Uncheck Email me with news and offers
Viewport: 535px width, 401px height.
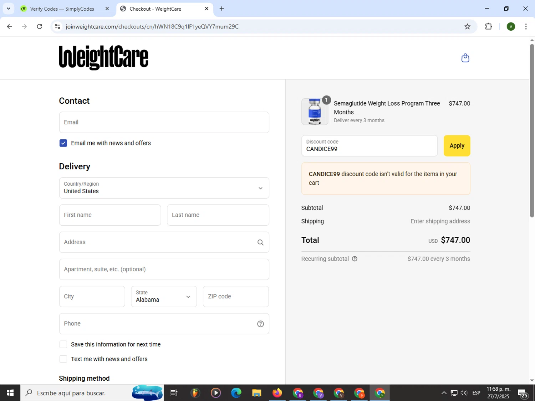tap(63, 143)
